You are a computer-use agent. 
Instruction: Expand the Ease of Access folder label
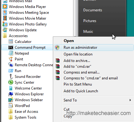(26, 112)
